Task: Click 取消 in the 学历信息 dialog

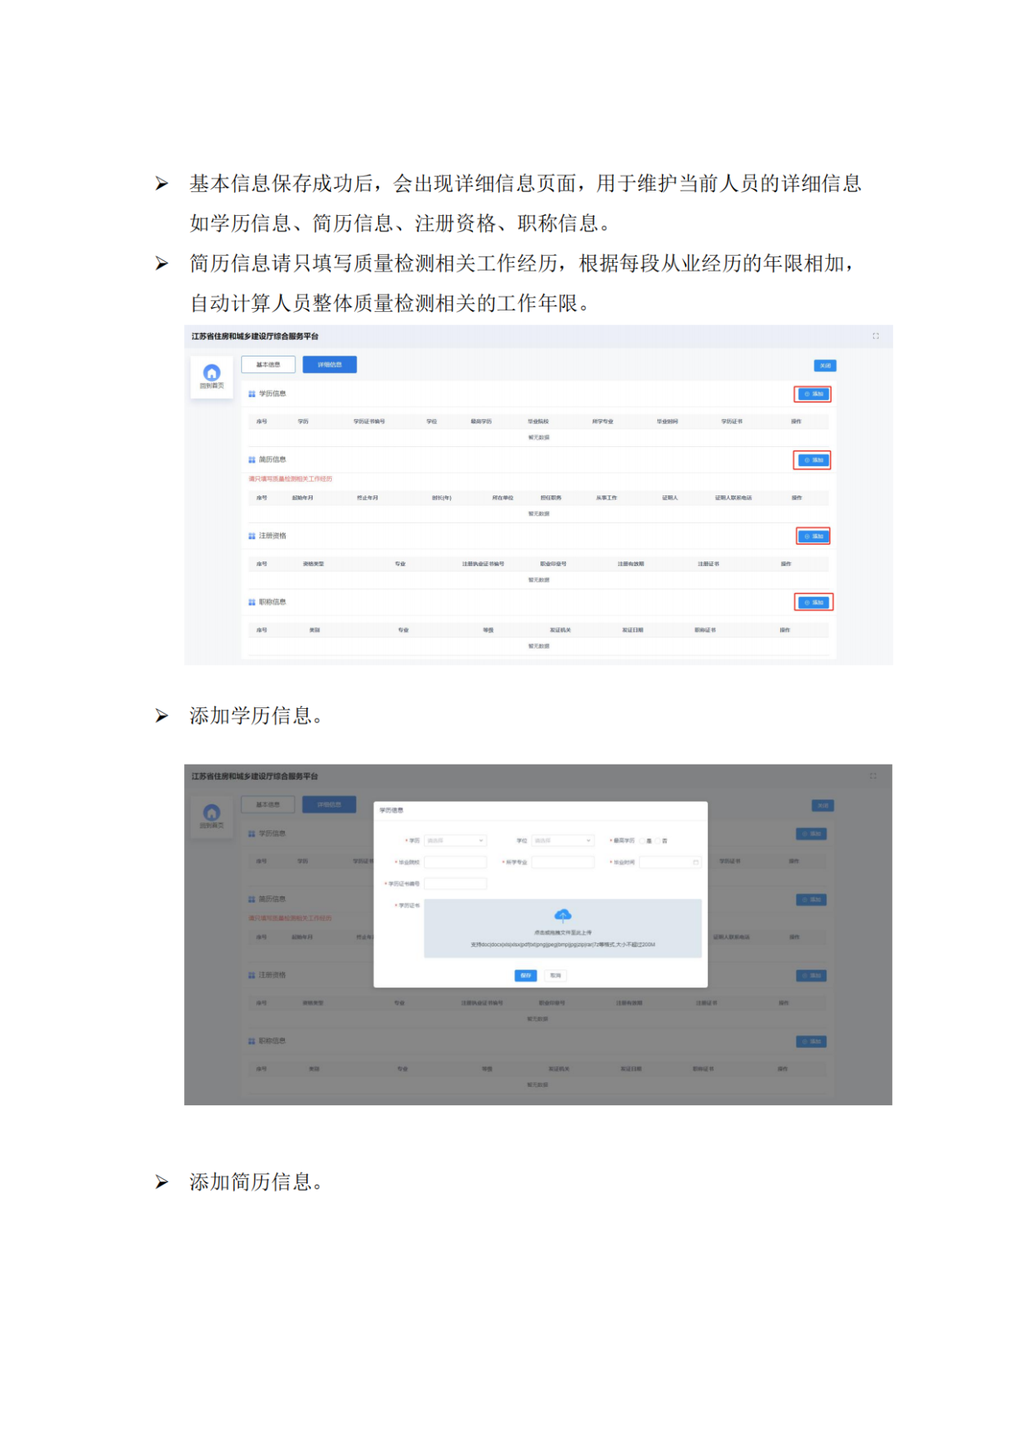Action: click(556, 975)
